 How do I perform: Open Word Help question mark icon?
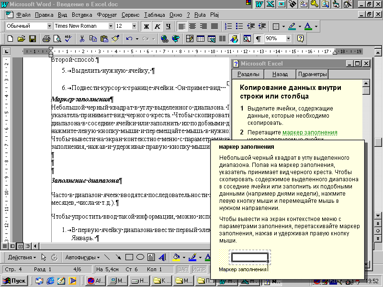(300, 39)
